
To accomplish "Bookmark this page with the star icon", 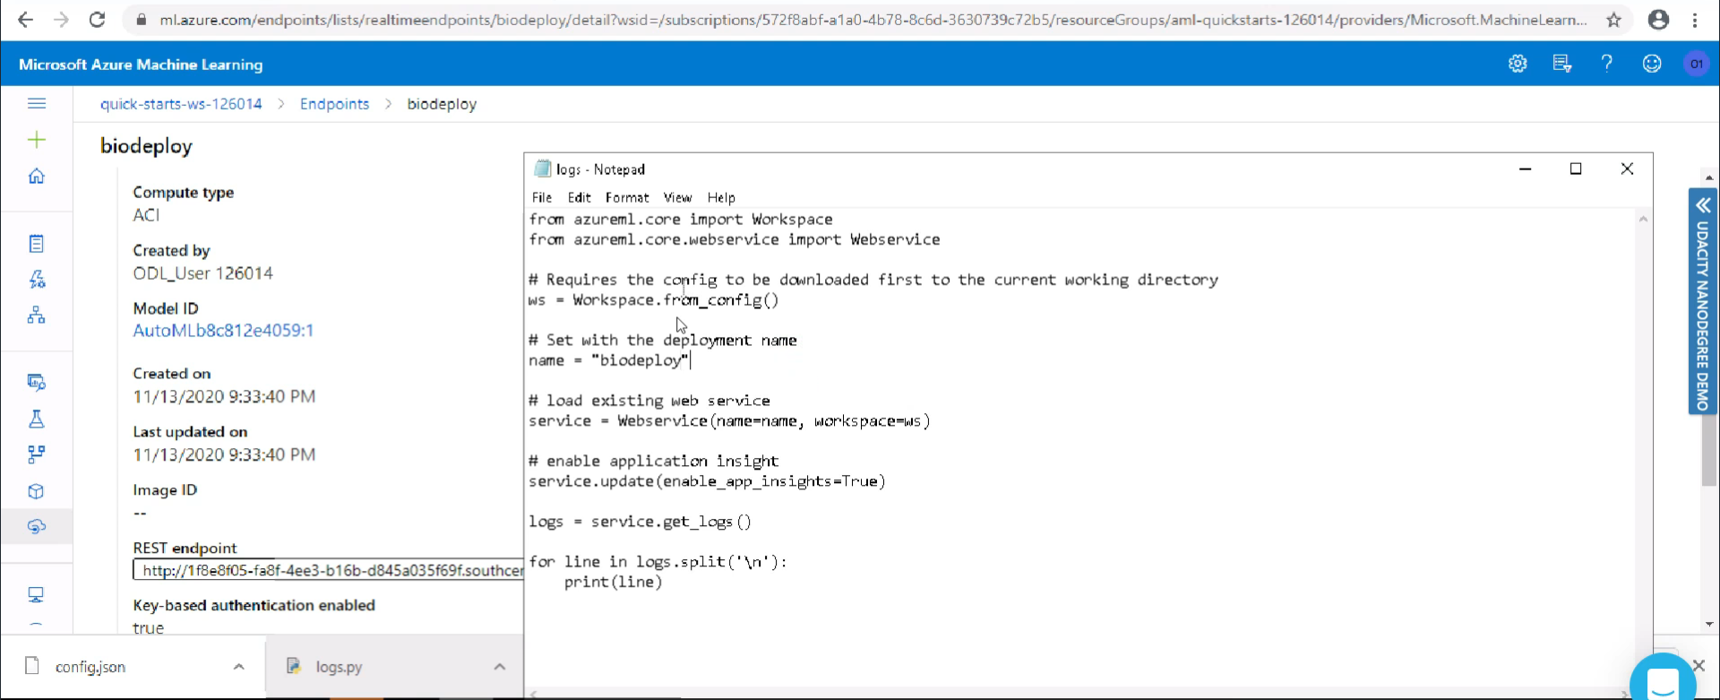I will coord(1613,20).
